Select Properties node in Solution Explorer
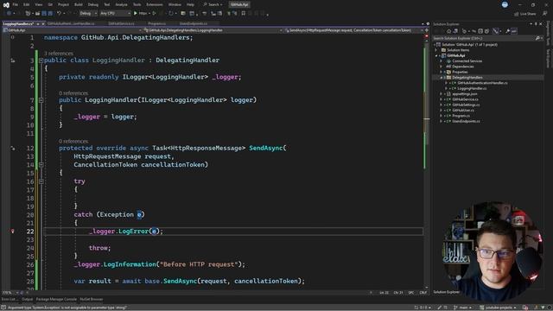Image resolution: width=553 pixels, height=311 pixels. click(460, 72)
